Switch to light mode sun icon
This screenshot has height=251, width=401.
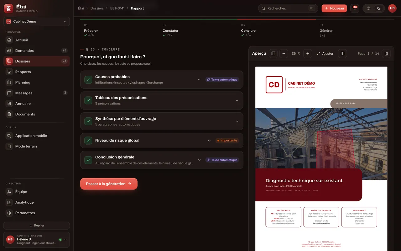point(368,8)
